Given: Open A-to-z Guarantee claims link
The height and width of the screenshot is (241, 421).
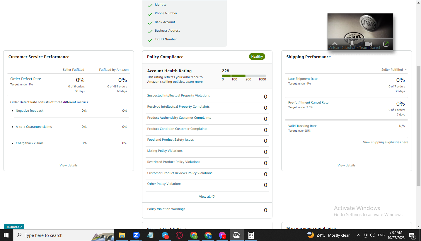Looking at the screenshot, I should click(x=34, y=127).
